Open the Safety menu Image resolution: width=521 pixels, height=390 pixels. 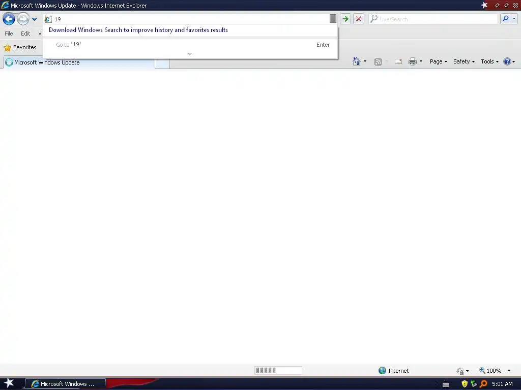click(x=464, y=61)
